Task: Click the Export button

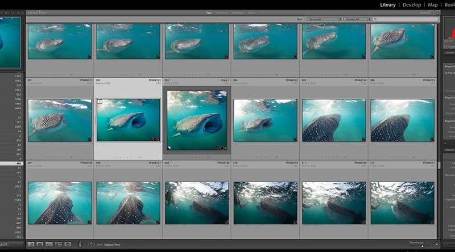Action: [x=11, y=244]
